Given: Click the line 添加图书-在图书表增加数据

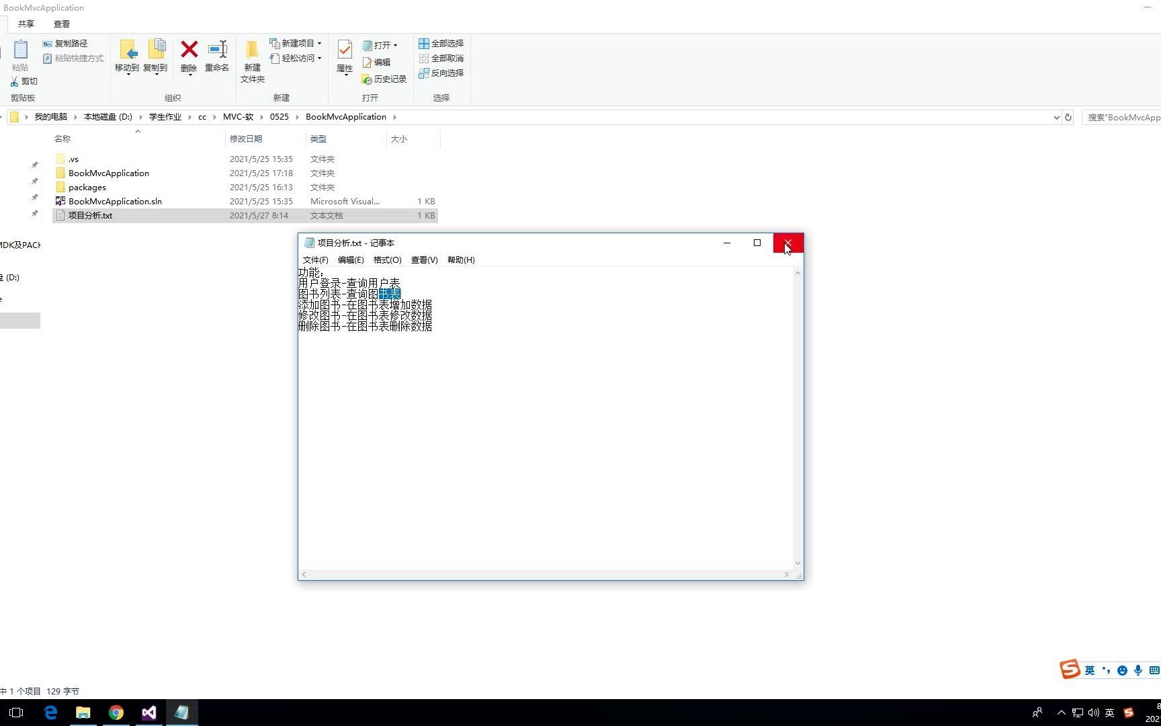Looking at the screenshot, I should pyautogui.click(x=365, y=305).
